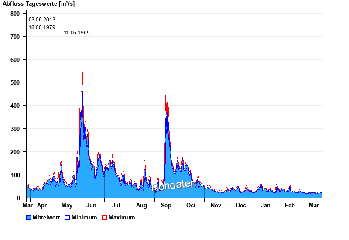Click the highest discharge peak near 550

(82, 72)
